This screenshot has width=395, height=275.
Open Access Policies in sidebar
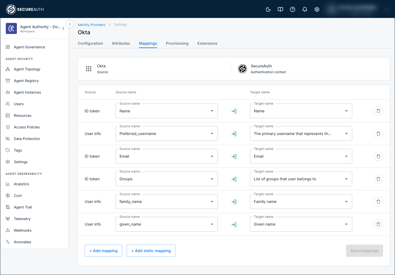click(x=34, y=127)
